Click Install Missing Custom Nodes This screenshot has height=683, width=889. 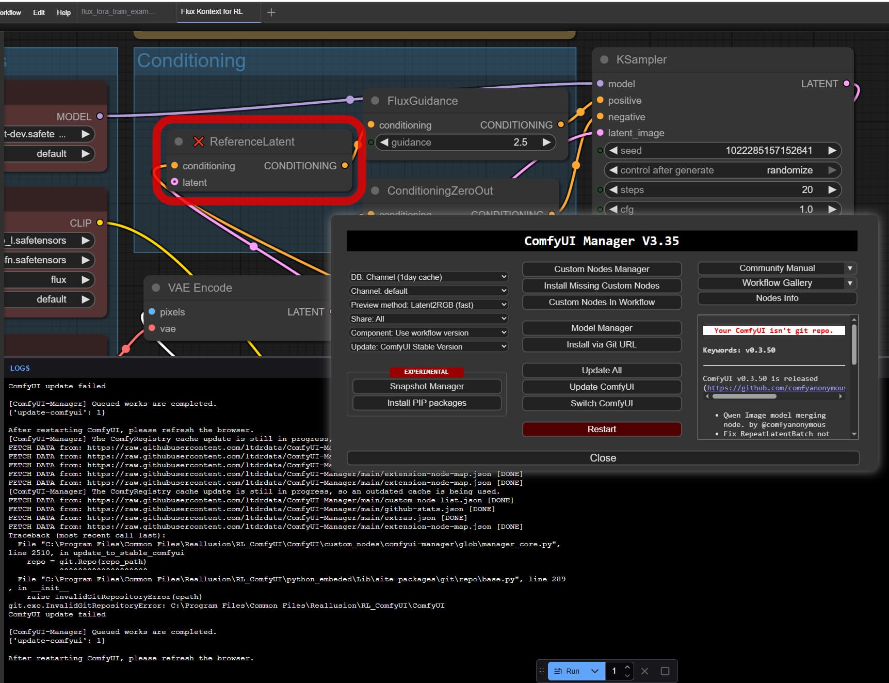602,285
